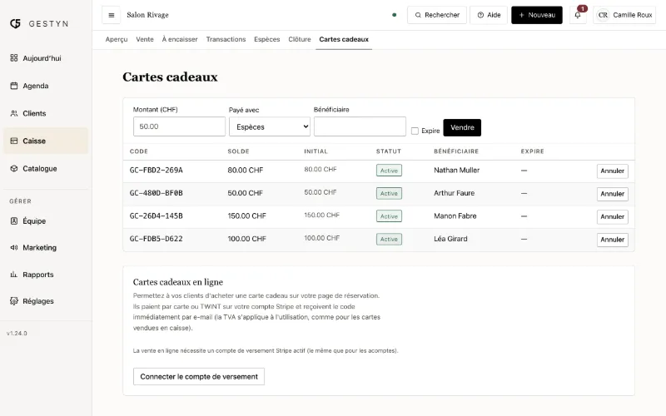Select Caisse in the sidebar
This screenshot has height=416, width=666.
click(46, 141)
